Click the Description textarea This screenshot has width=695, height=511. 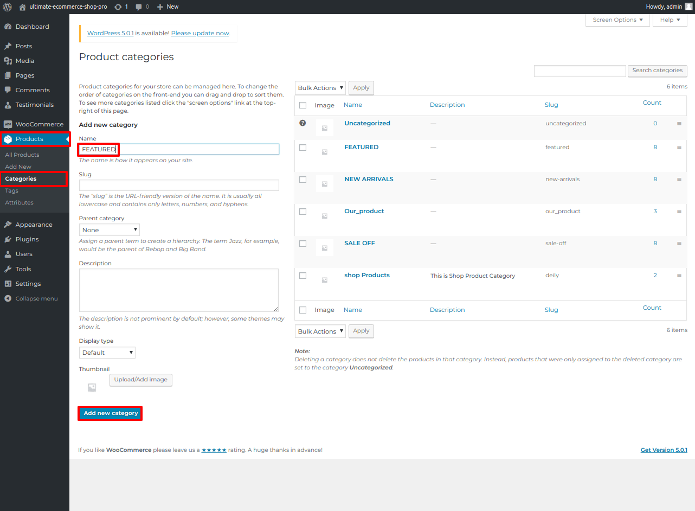179,290
